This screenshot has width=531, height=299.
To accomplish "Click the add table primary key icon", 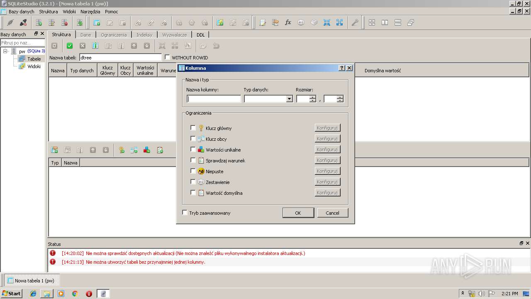I will (x=122, y=150).
